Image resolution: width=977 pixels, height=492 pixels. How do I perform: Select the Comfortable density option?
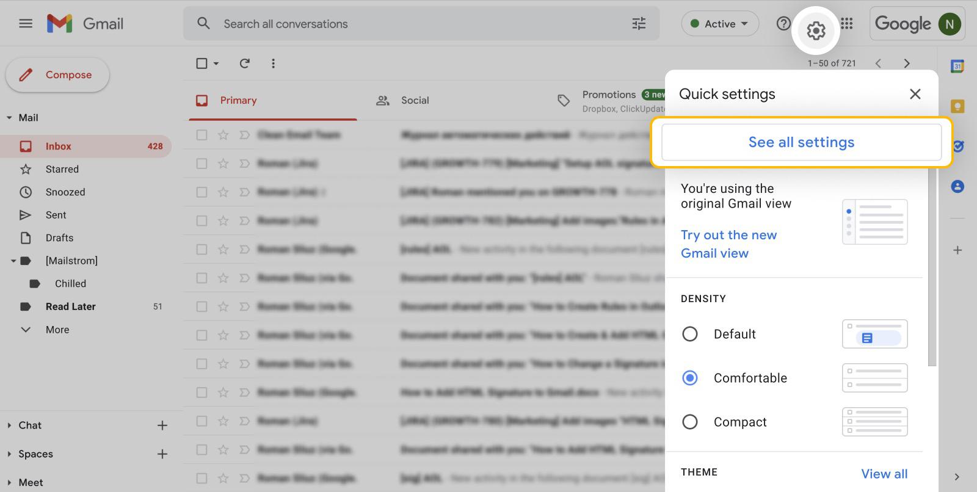pyautogui.click(x=690, y=378)
